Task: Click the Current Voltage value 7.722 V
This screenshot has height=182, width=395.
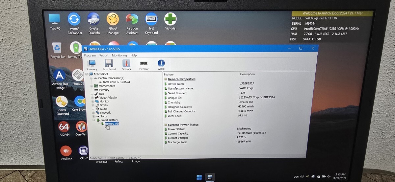Action: 242,137
